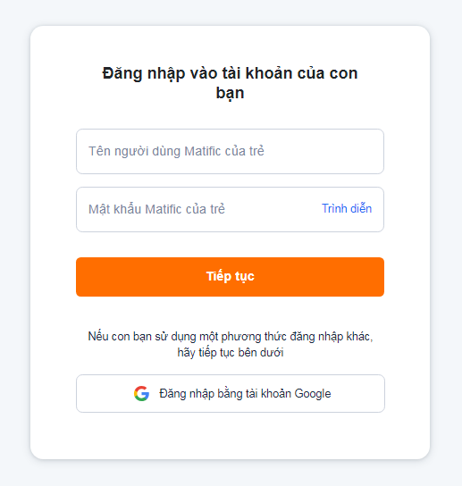Click the word bạn in the title
462x486 pixels.
(230, 93)
